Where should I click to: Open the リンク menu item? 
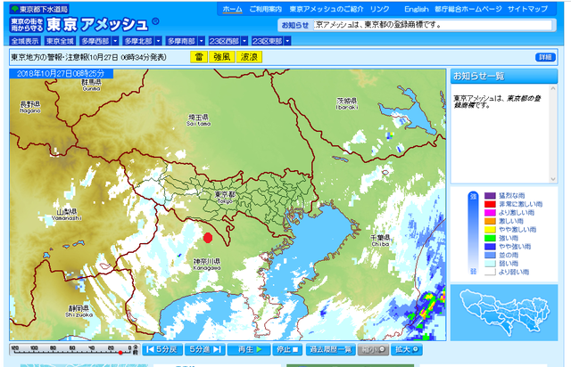point(380,9)
